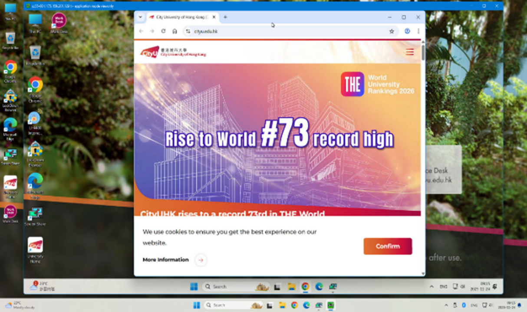Open the Chrome profile avatar
The image size is (527, 312).
click(407, 31)
